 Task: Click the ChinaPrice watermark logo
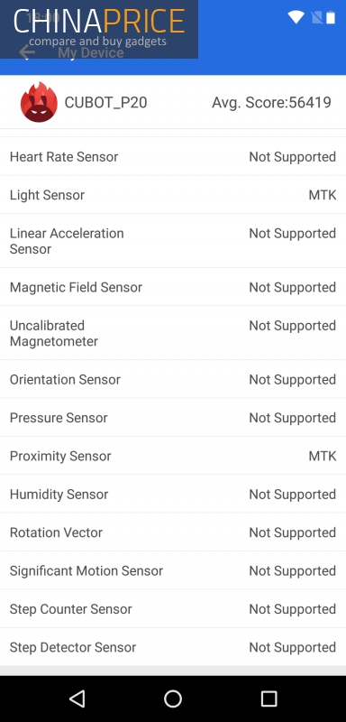99,29
